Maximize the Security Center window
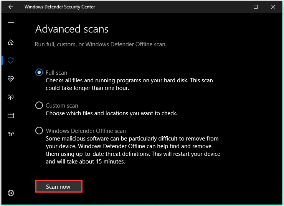The height and width of the screenshot is (206, 284). [256, 7]
